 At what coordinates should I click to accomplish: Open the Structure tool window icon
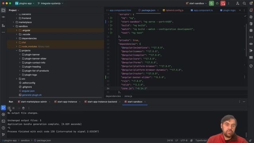3,25
